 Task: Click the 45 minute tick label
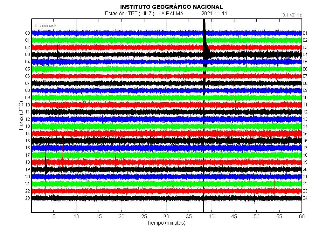click(234, 216)
